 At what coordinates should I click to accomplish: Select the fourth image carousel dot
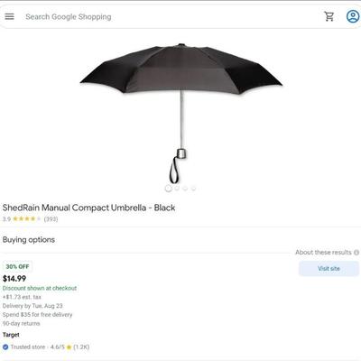coord(193,189)
